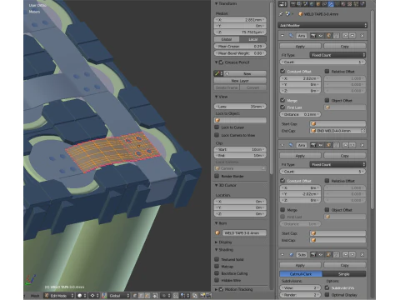Image resolution: width=400 pixels, height=300 pixels.
Task: Apply the second Array modifier
Action: (x=300, y=156)
